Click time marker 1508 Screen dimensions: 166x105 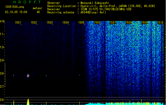[129, 22]
